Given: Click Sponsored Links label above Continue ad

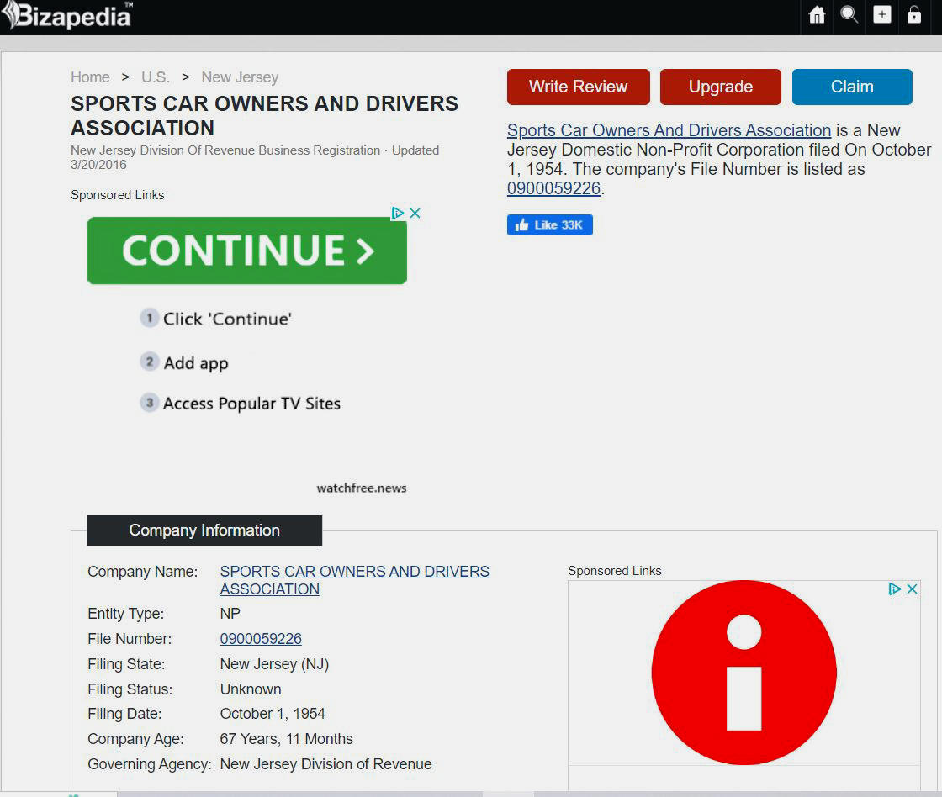Looking at the screenshot, I should [117, 195].
